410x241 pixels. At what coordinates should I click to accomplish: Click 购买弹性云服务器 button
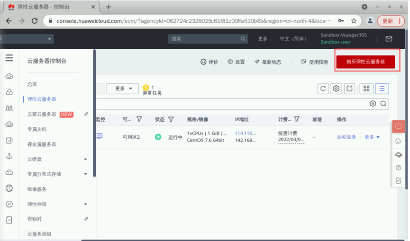click(x=365, y=62)
